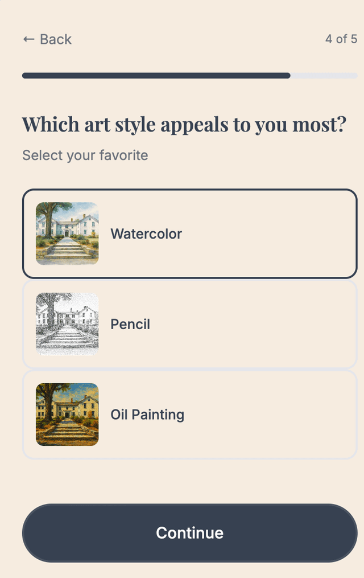Click the left-pointing arrow beside Back
This screenshot has height=578, width=364.
coord(27,39)
